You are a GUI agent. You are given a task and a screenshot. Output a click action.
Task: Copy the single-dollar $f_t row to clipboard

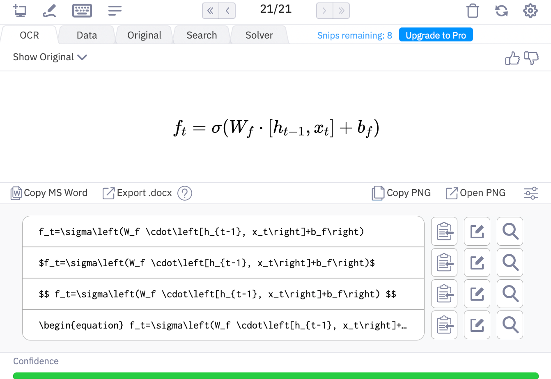click(x=444, y=263)
